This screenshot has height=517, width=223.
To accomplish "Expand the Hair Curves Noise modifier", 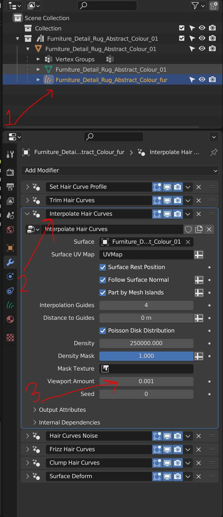I will point(27,436).
